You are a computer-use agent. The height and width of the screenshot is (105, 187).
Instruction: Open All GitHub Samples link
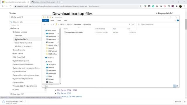tap(24, 46)
